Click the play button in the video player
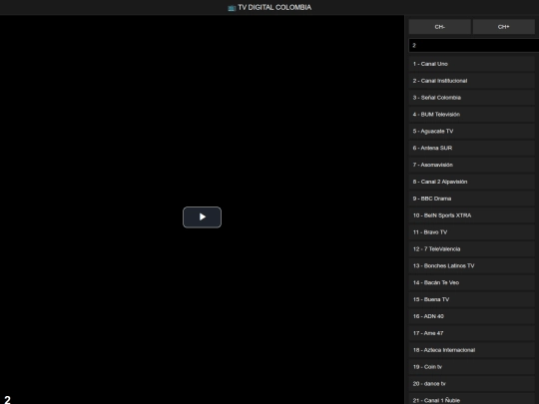539x404 pixels. (x=202, y=217)
